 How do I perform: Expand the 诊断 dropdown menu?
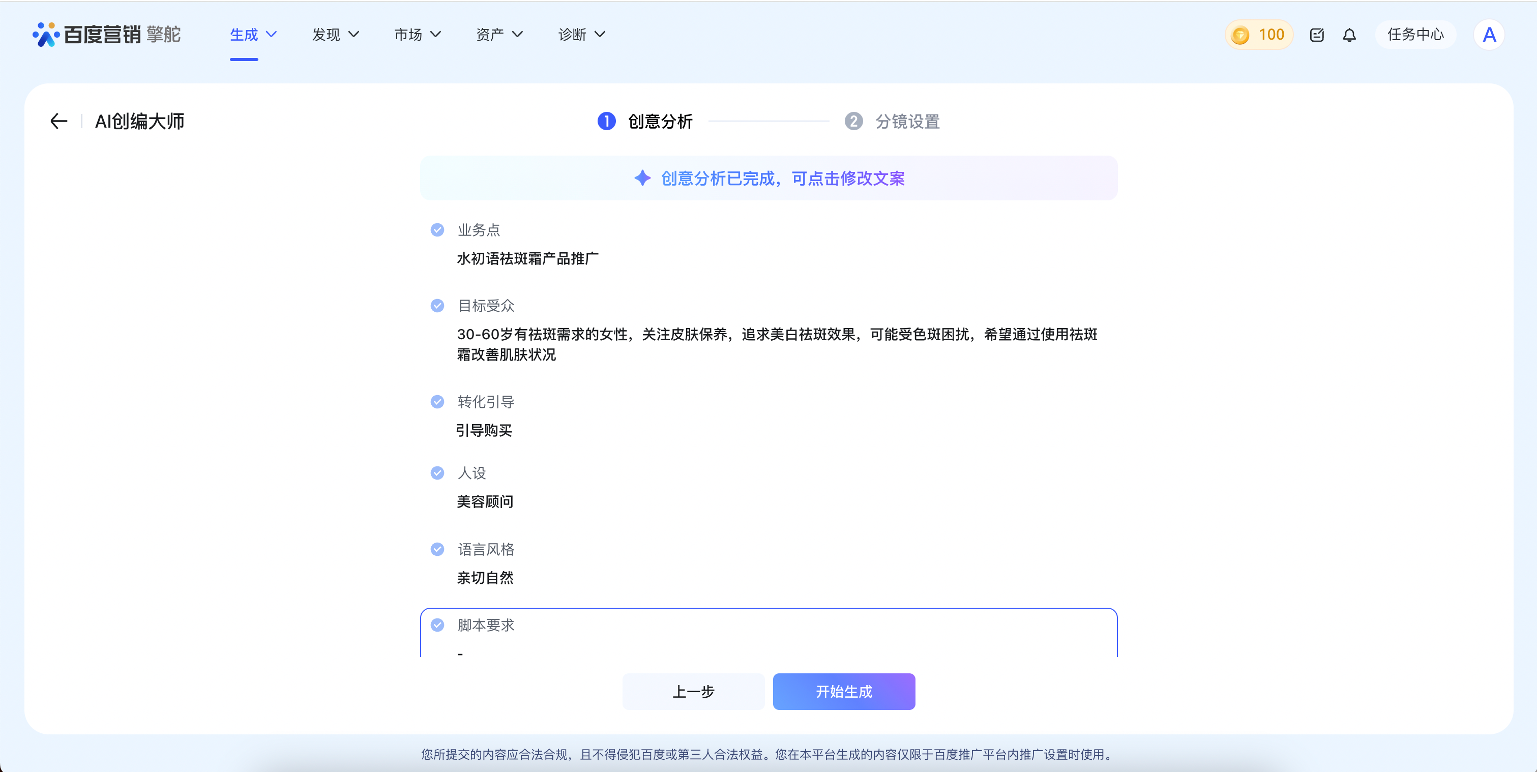pos(582,35)
